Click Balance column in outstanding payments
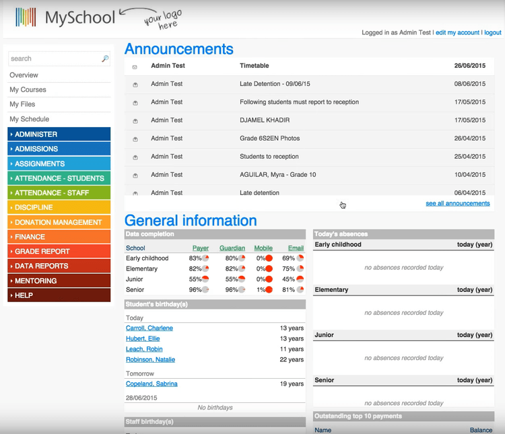505x434 pixels. (x=481, y=430)
